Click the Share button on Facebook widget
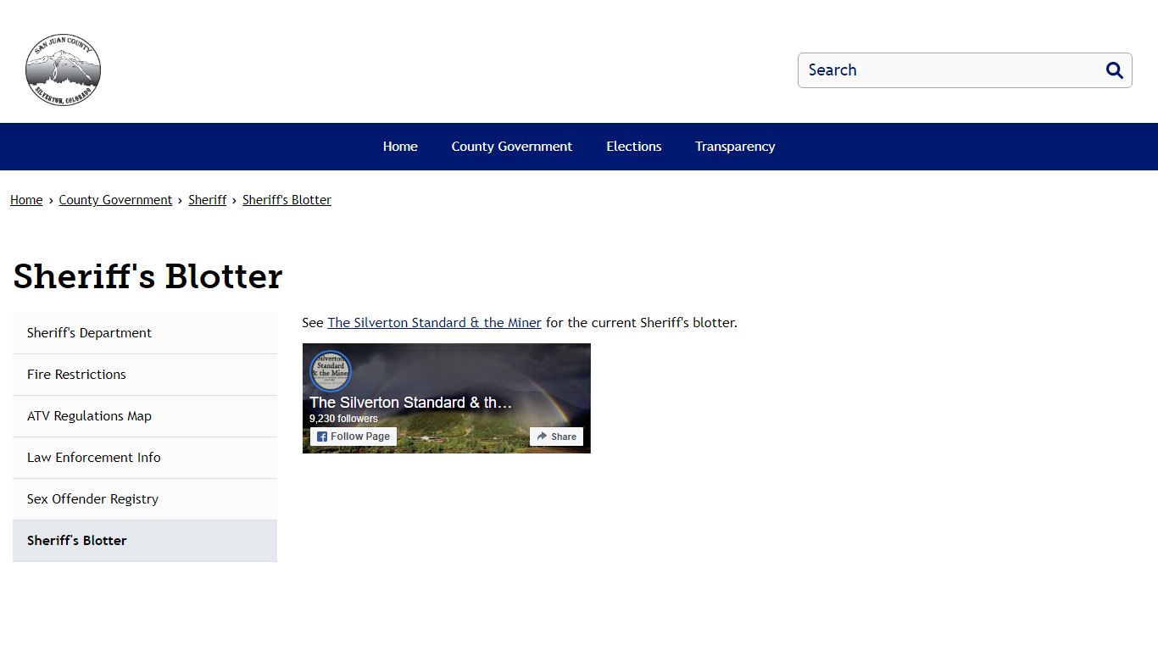The image size is (1158, 651). click(x=557, y=437)
